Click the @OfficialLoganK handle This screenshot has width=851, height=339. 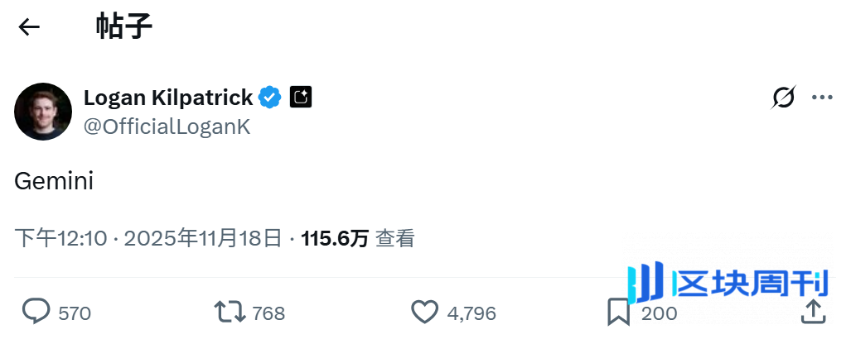[167, 127]
